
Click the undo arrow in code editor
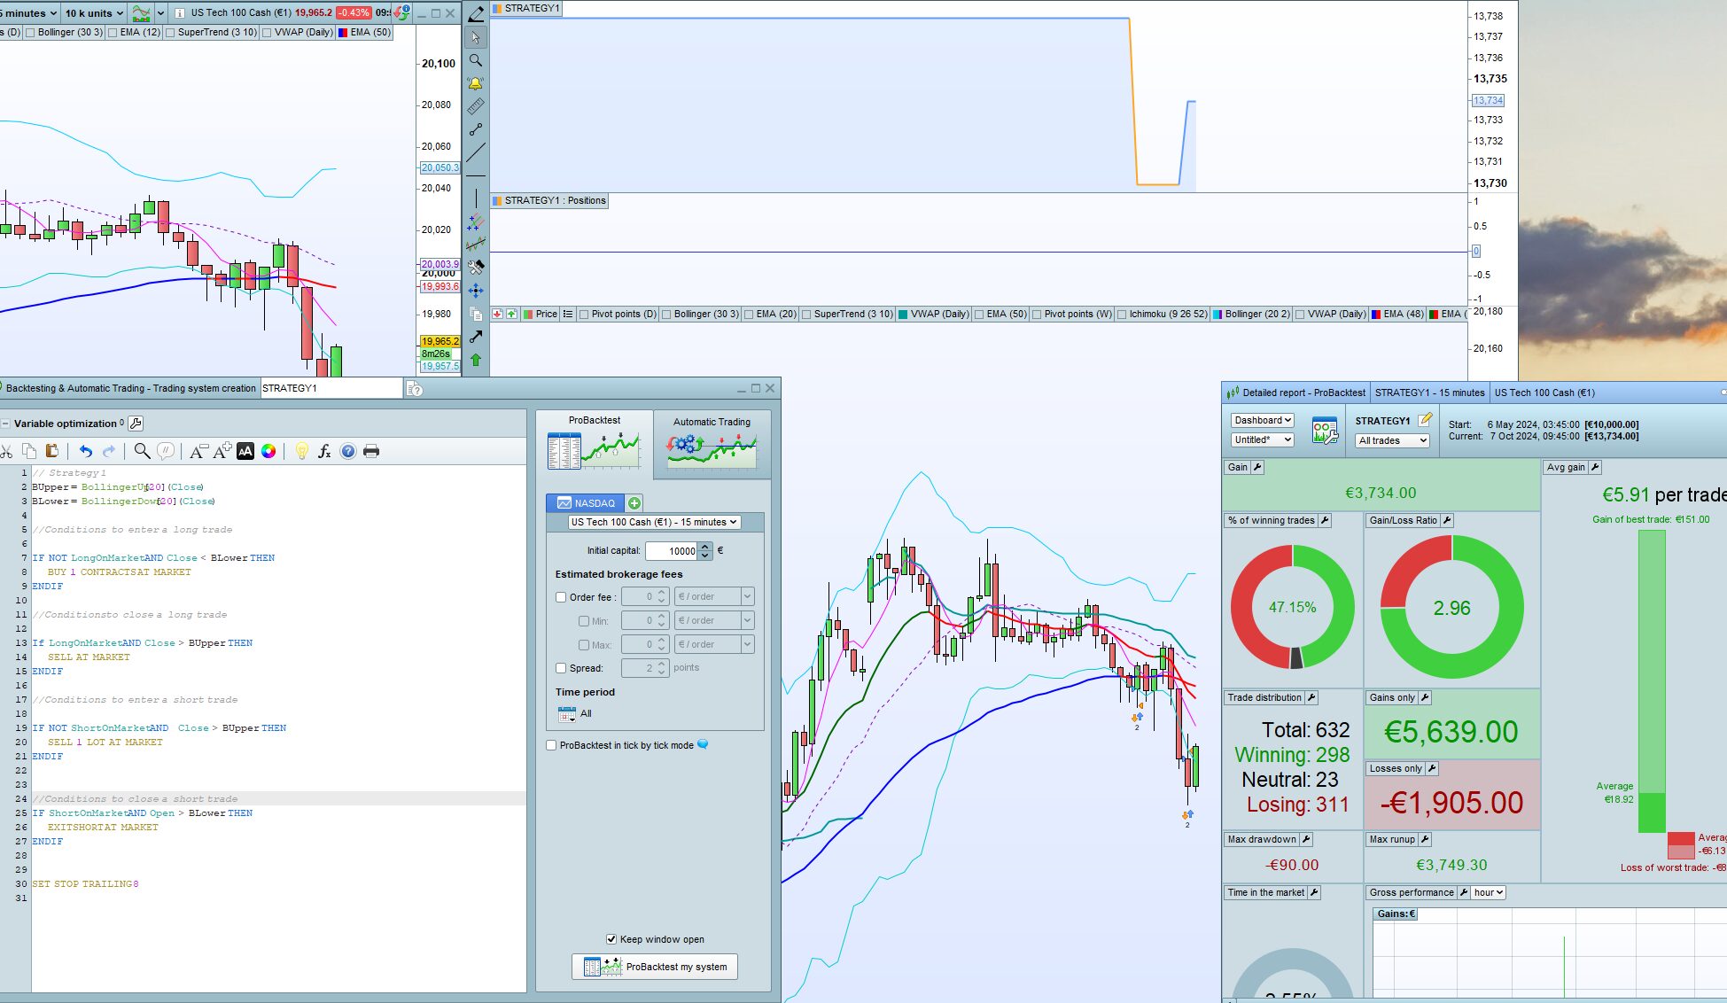coord(85,451)
